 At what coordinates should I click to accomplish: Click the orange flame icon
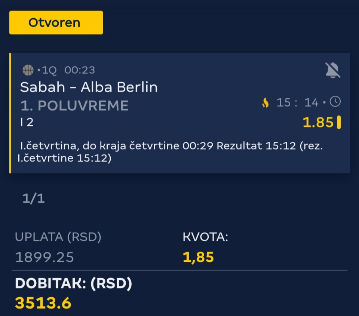tap(265, 102)
